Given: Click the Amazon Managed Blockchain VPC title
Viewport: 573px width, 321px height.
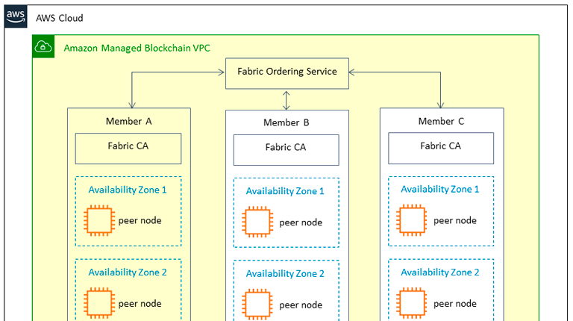Looking at the screenshot, I should 137,49.
